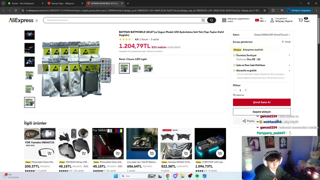Open the Chrome three-dot menu
This screenshot has height=180, width=320.
[x=316, y=10]
